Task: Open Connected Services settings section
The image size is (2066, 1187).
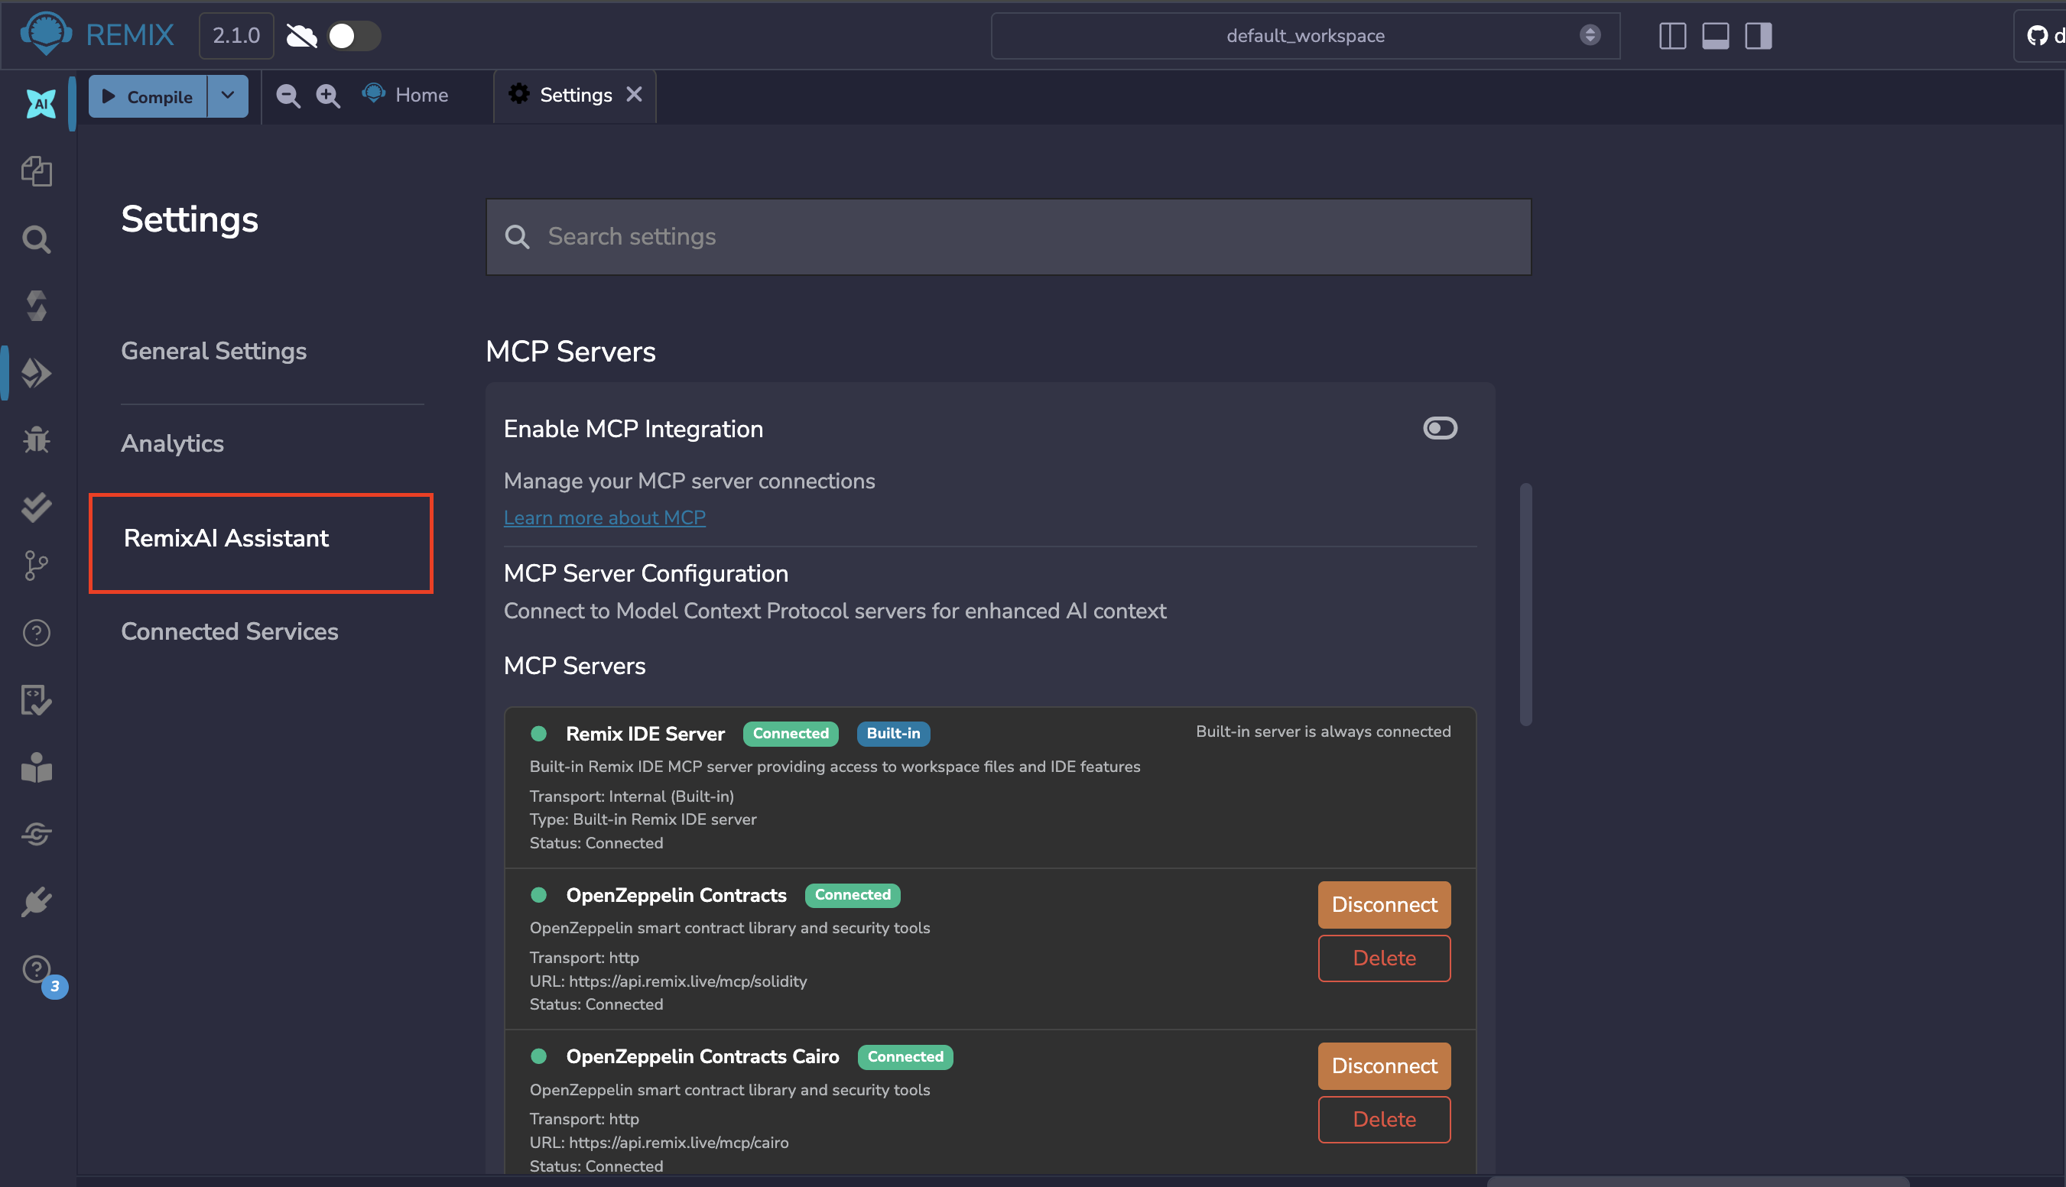Action: pos(229,631)
